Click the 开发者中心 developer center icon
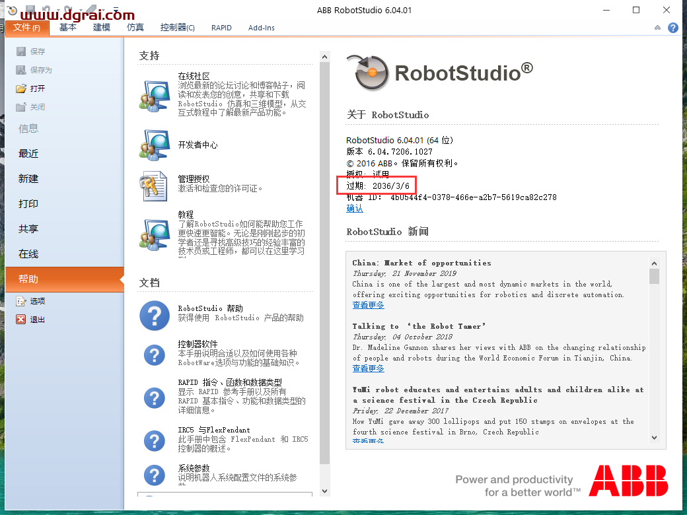 point(155,145)
